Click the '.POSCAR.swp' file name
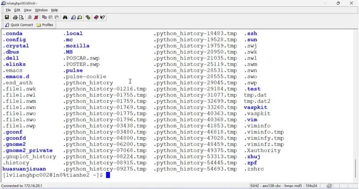Image resolution: width=359 pixels, height=189 pixels. 81,58
